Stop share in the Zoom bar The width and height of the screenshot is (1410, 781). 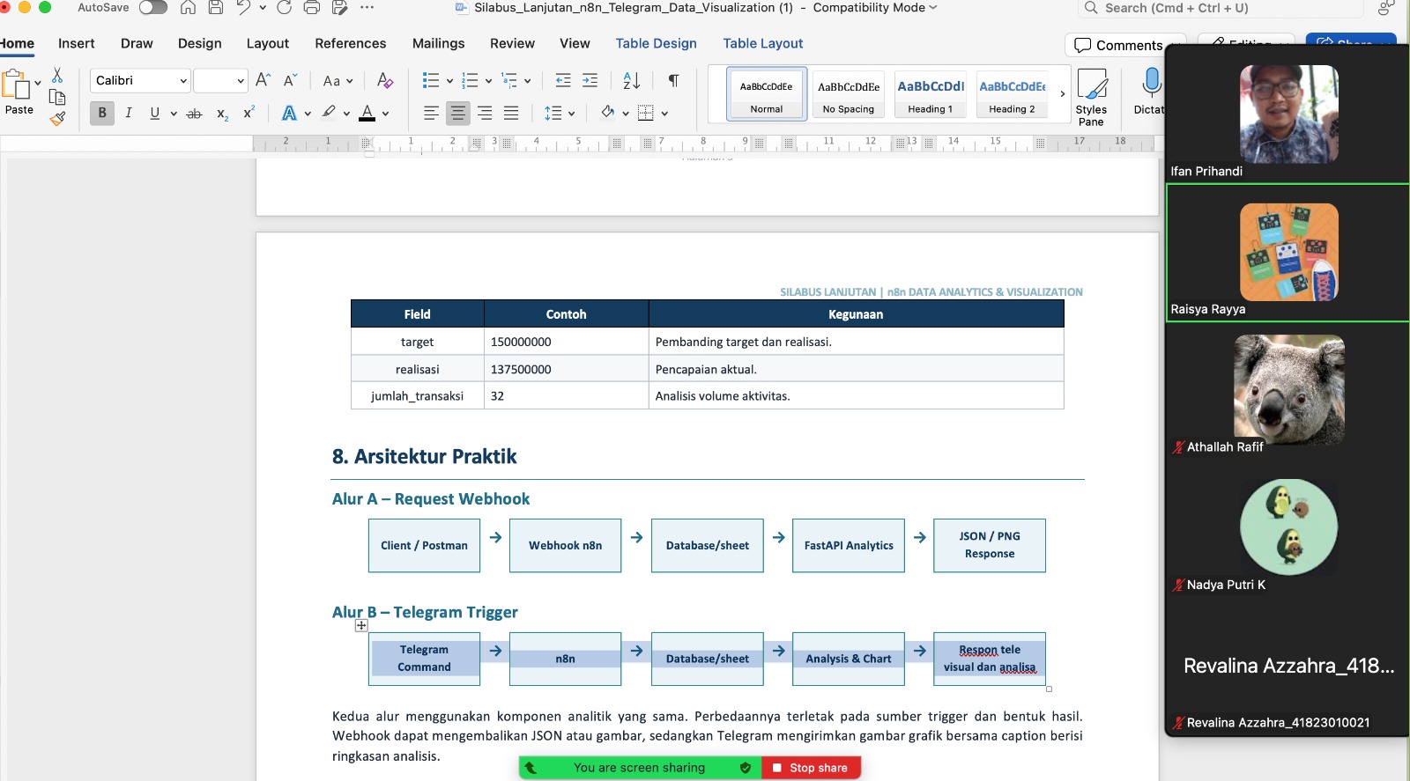click(x=811, y=768)
